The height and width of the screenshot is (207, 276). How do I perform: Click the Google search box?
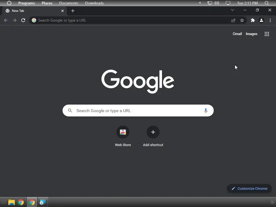click(138, 111)
